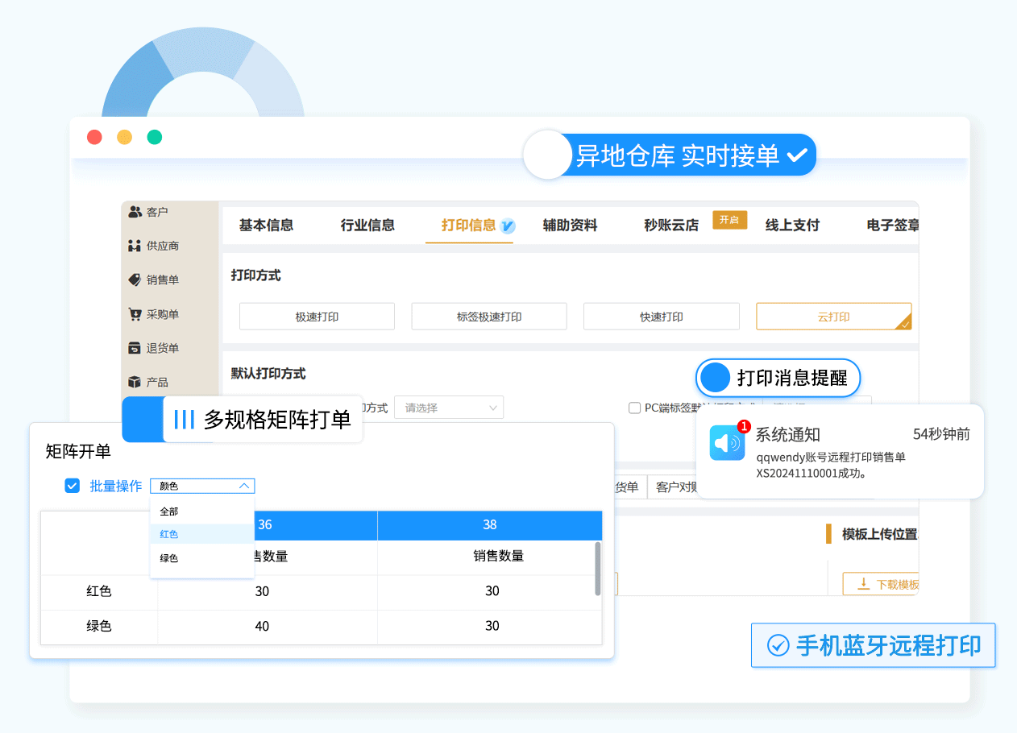Image resolution: width=1017 pixels, height=733 pixels.
Task: Click the 客户 people icon in sidebar
Action: pyautogui.click(x=135, y=212)
